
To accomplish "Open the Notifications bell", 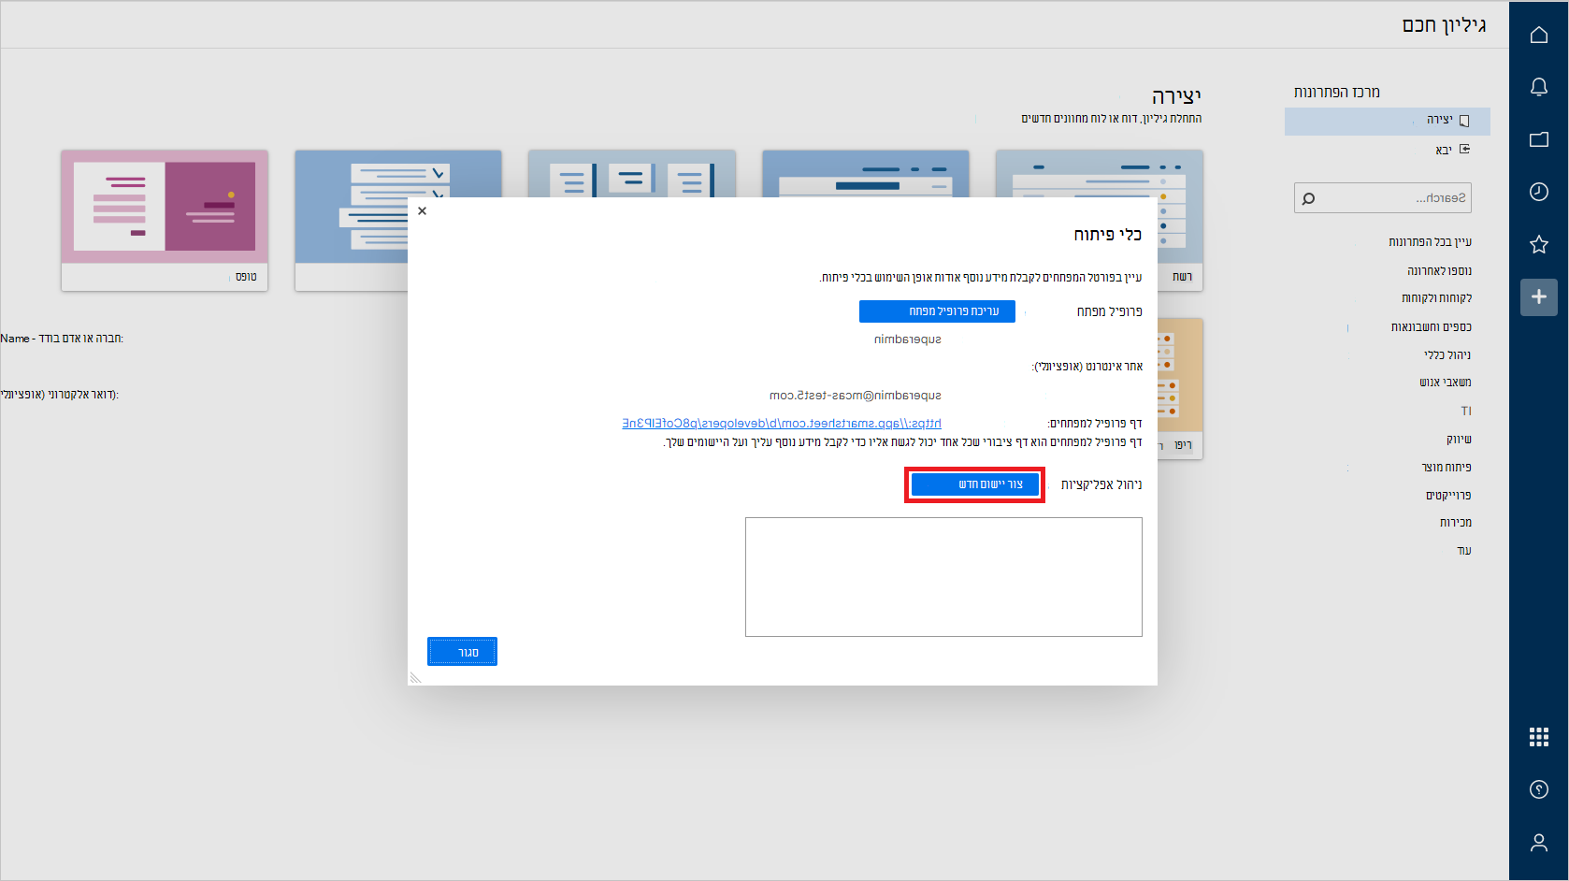I will 1538,87.
